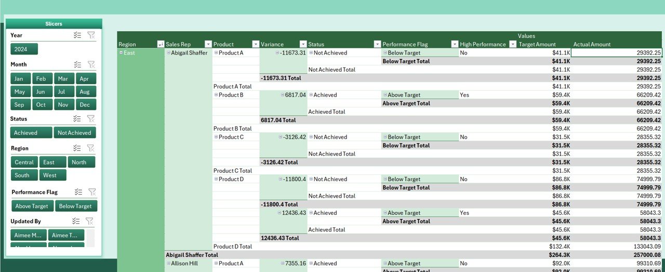
Task: Open the Sales Rep filter dropdown
Action: coord(208,45)
